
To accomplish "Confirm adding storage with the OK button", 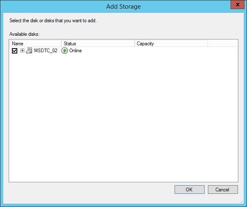I will (189, 190).
